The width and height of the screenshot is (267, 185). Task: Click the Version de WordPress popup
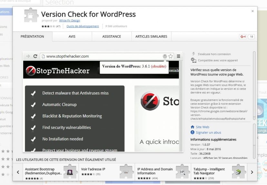[134, 68]
